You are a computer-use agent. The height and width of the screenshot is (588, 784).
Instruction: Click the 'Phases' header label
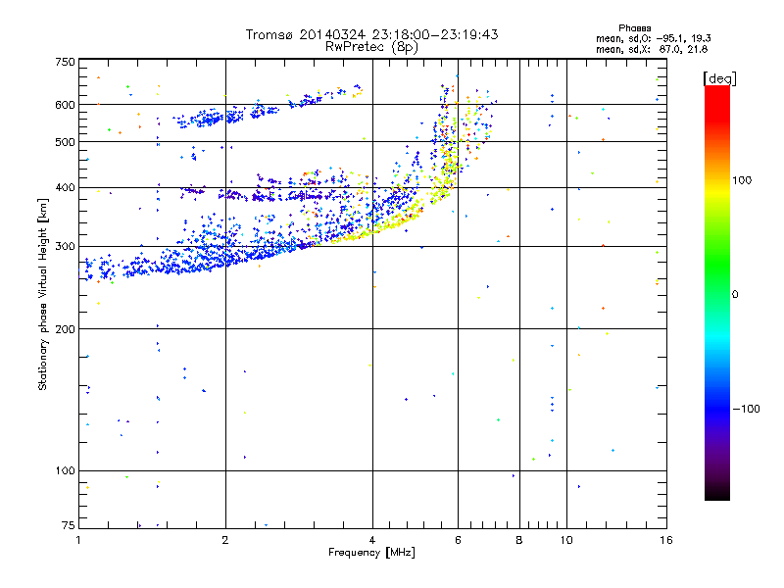(634, 28)
